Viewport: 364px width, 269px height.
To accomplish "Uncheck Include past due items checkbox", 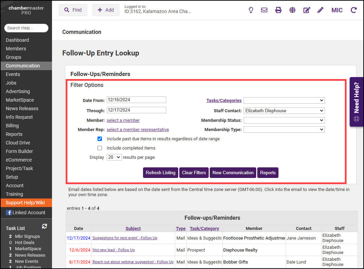I will point(100,139).
